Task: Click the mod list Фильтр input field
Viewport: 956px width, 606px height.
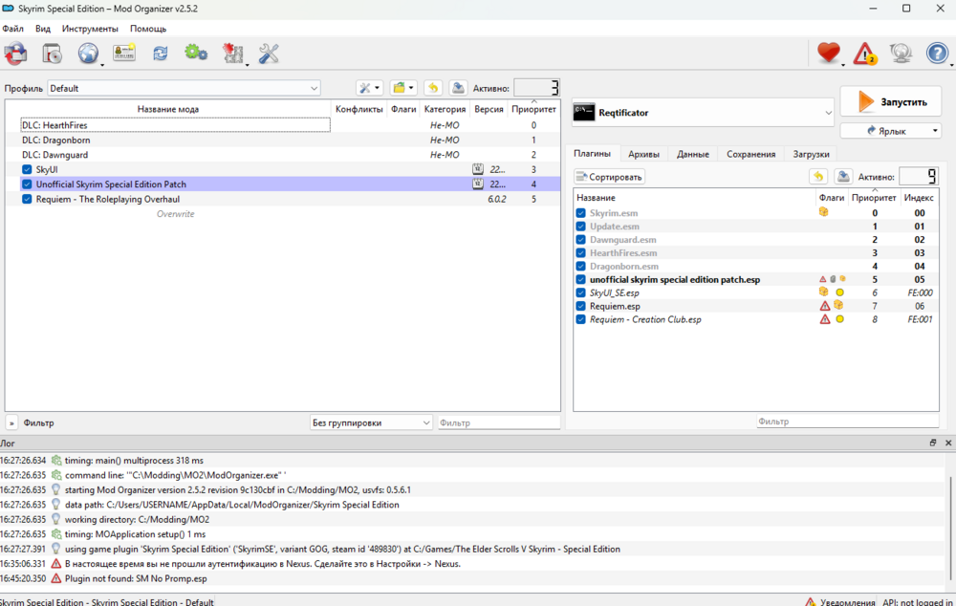Action: click(499, 422)
